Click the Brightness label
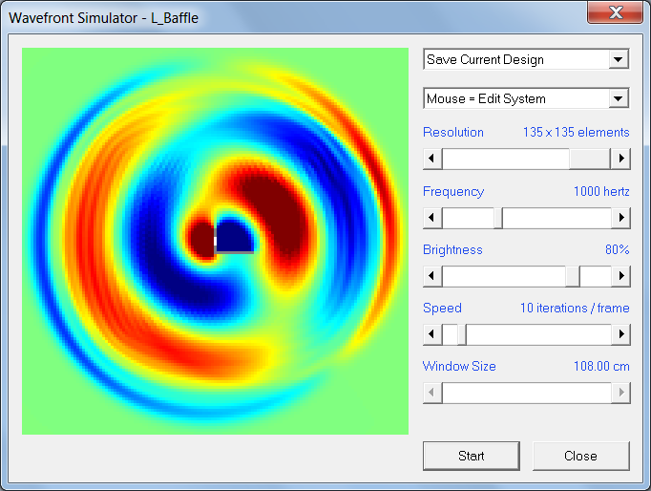Image resolution: width=651 pixels, height=491 pixels. pos(452,249)
